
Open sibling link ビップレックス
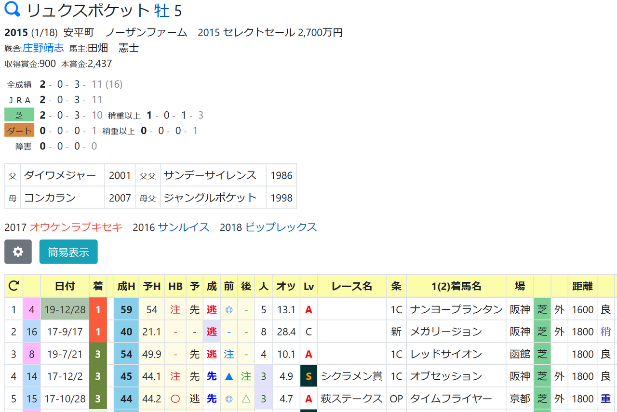click(281, 227)
